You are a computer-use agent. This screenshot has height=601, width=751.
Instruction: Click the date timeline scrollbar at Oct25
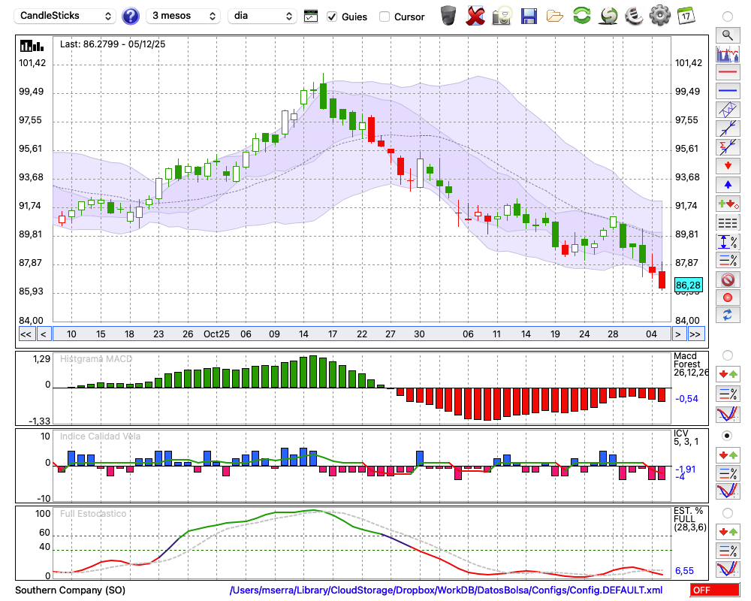(x=217, y=334)
